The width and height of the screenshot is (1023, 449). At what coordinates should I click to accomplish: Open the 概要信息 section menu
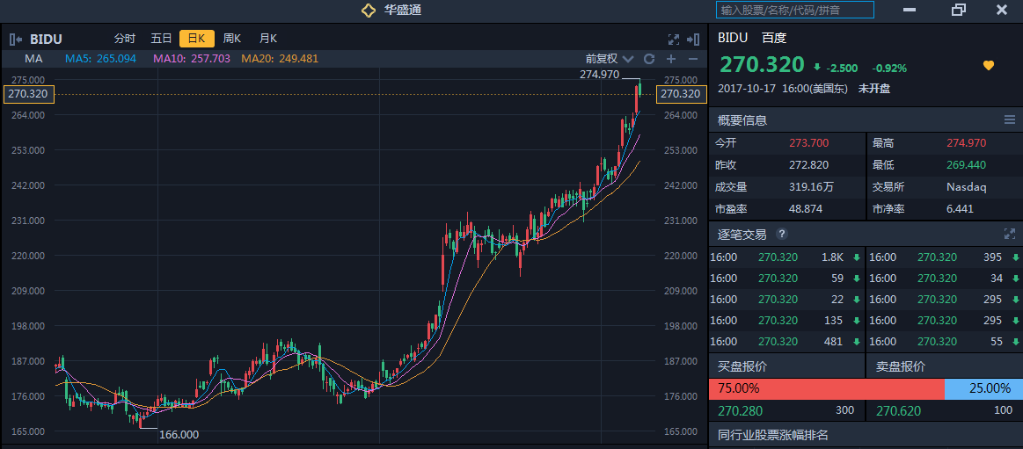(x=1010, y=119)
